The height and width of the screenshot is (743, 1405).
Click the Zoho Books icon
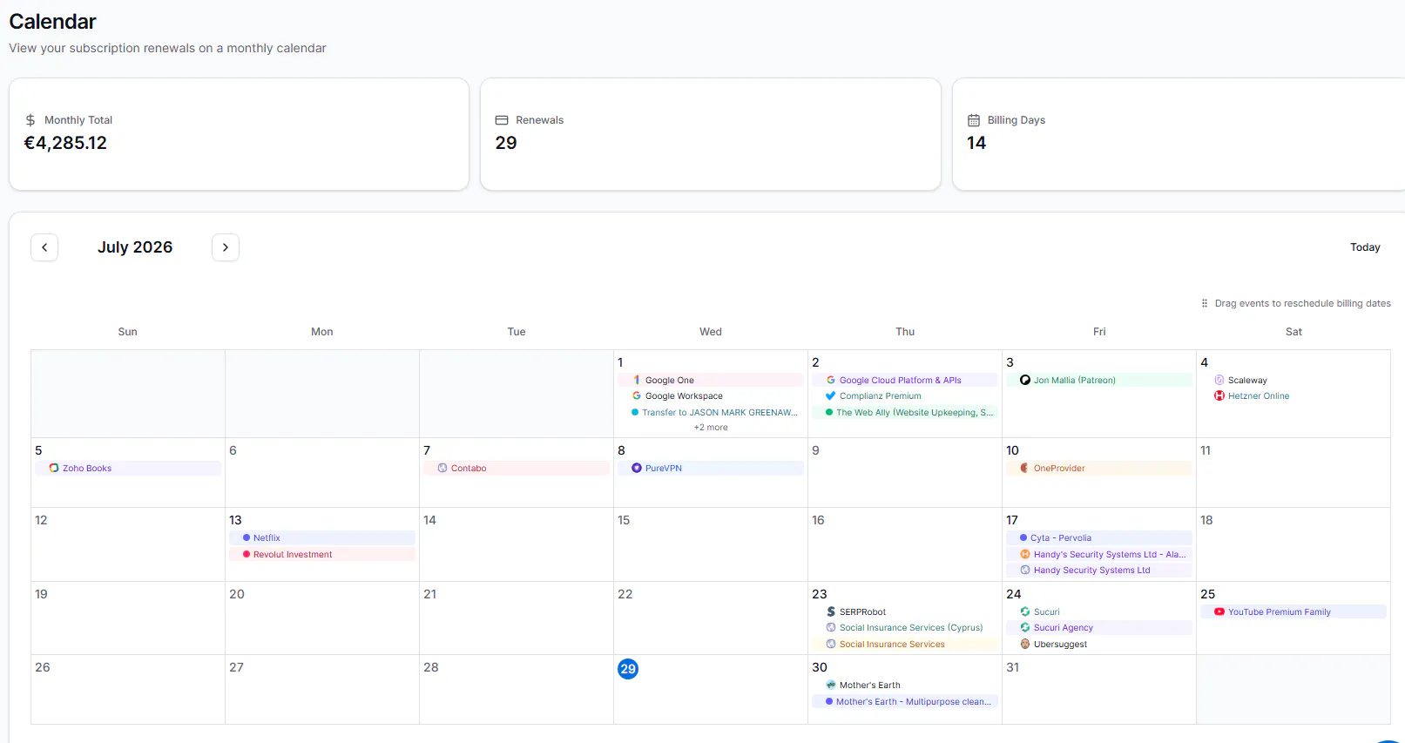(x=54, y=468)
